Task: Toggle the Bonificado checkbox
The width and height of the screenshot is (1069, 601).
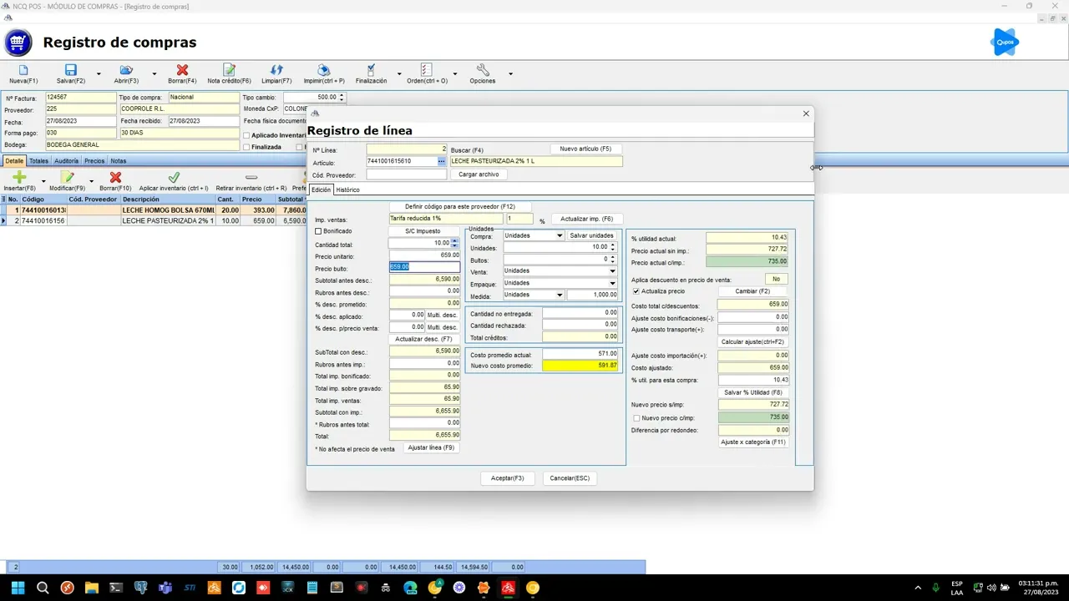Action: pyautogui.click(x=318, y=231)
